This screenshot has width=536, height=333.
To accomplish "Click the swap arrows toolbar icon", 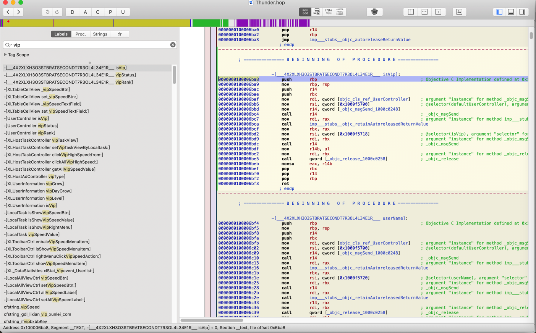I will [459, 12].
